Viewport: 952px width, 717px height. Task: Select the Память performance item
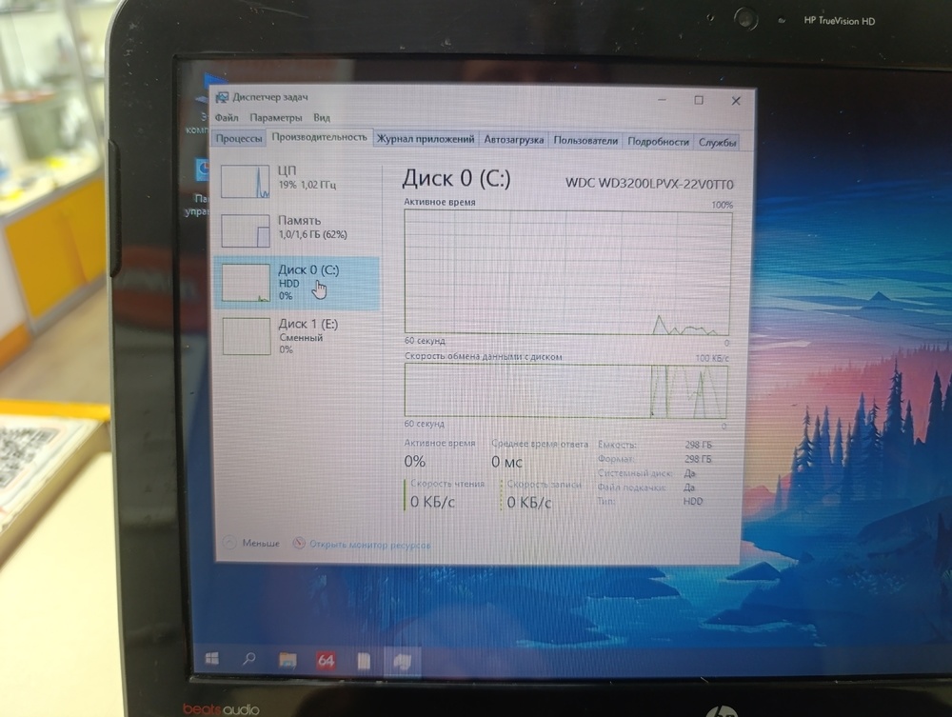[297, 230]
